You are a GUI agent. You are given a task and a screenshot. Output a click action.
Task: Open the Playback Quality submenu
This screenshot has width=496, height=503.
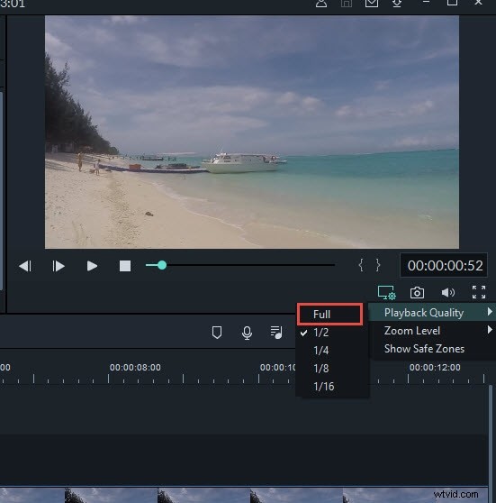pyautogui.click(x=432, y=313)
